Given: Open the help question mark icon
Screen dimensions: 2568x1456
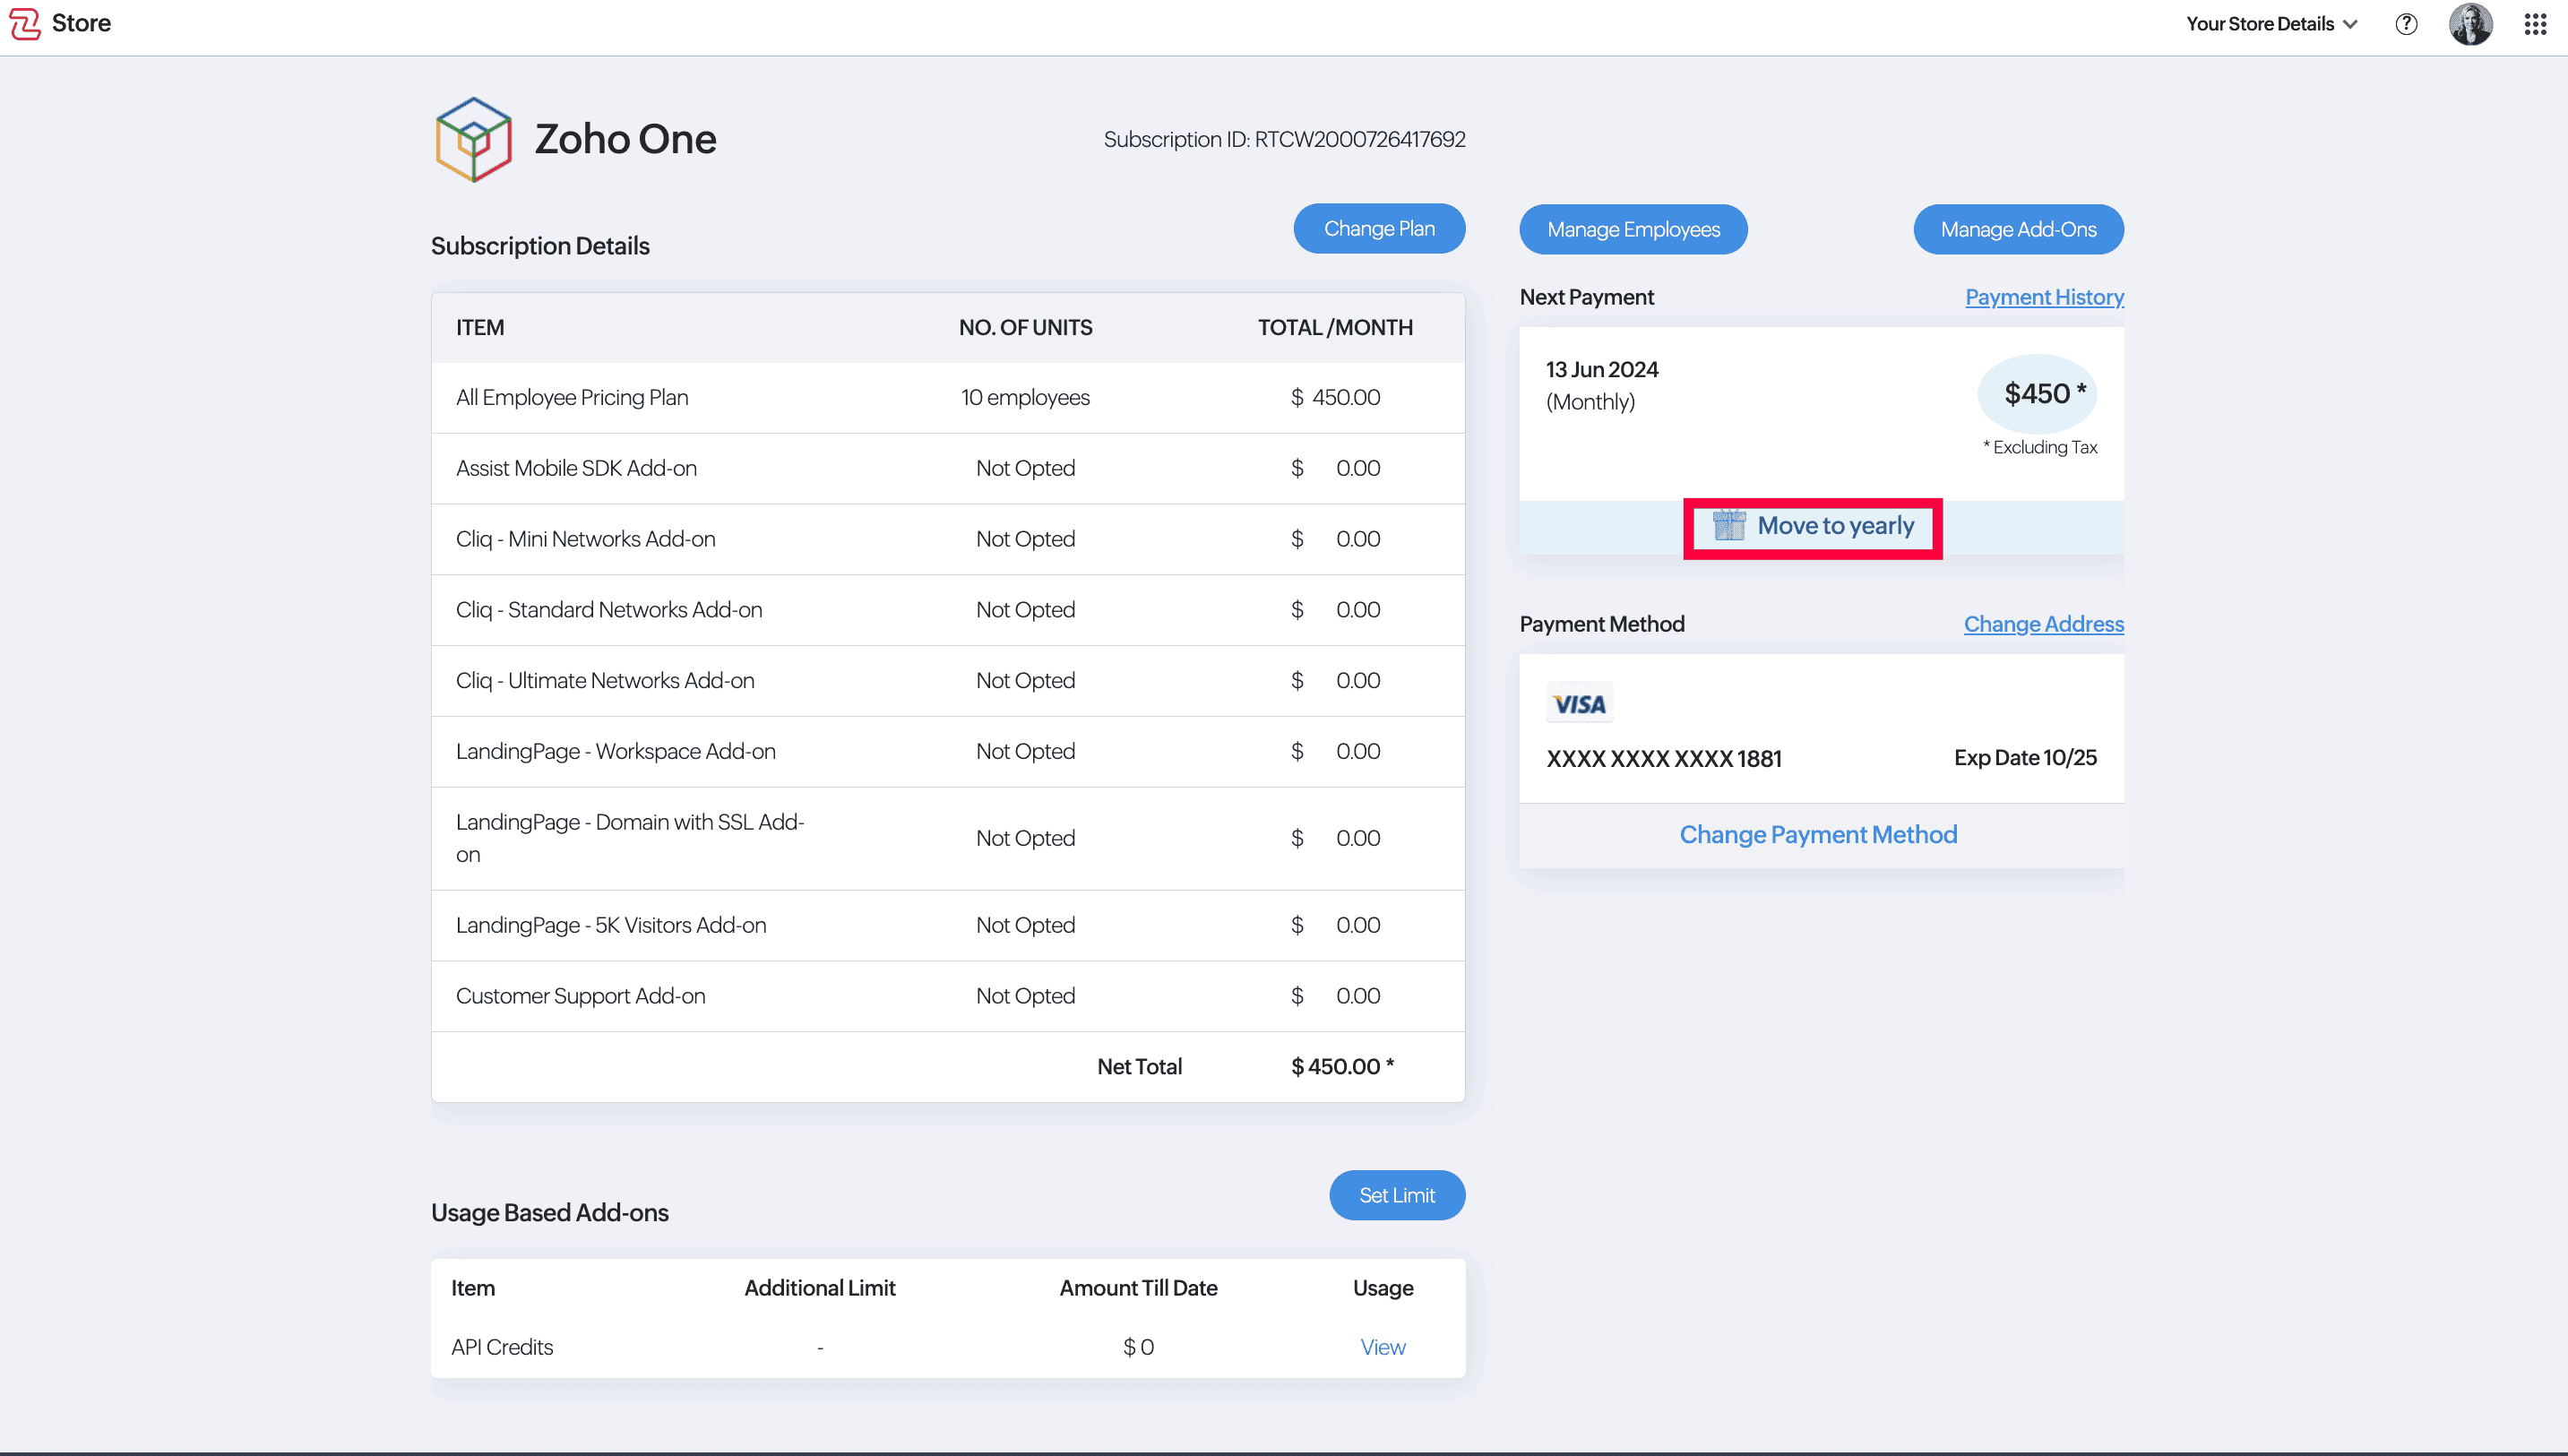Looking at the screenshot, I should coord(2406,24).
